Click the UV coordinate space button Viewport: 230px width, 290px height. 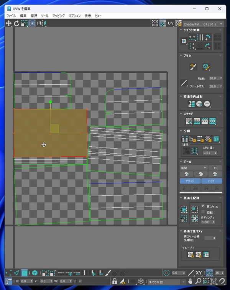171,23
